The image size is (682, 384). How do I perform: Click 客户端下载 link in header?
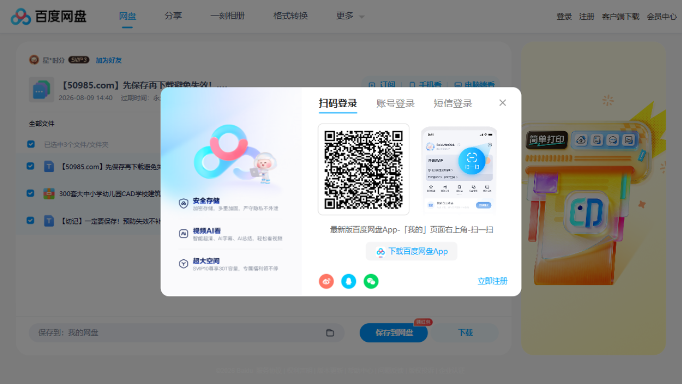tap(621, 17)
